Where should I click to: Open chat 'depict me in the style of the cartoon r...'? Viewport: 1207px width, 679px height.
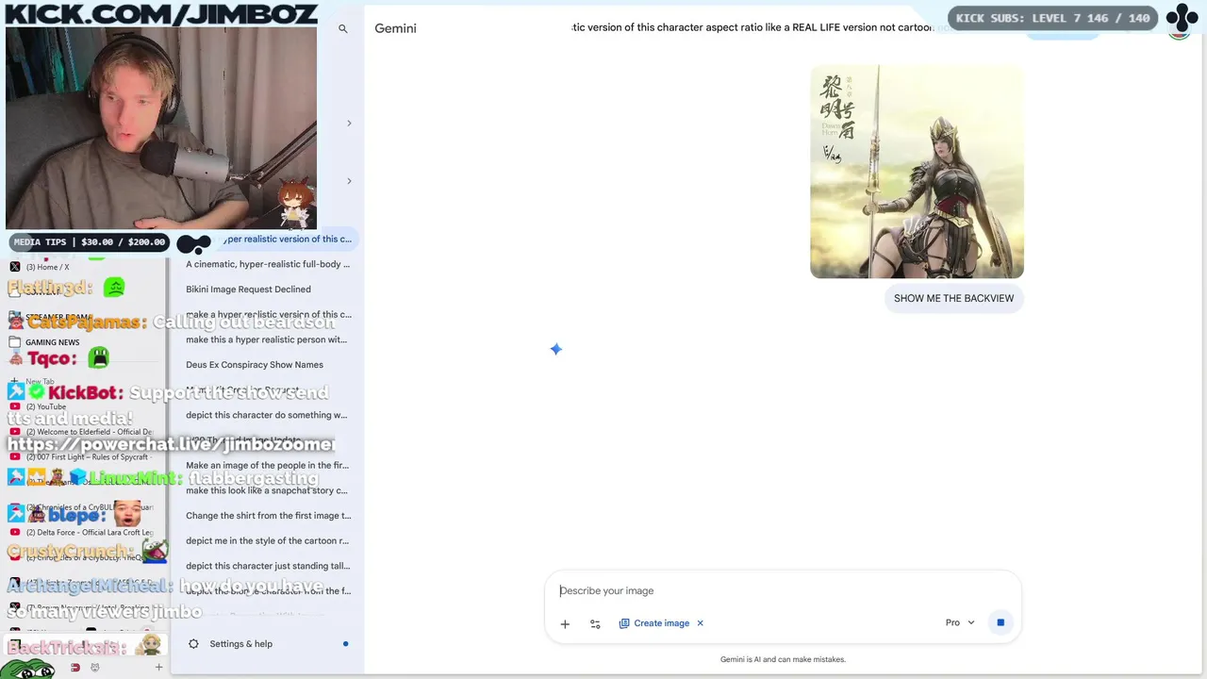[x=268, y=540]
